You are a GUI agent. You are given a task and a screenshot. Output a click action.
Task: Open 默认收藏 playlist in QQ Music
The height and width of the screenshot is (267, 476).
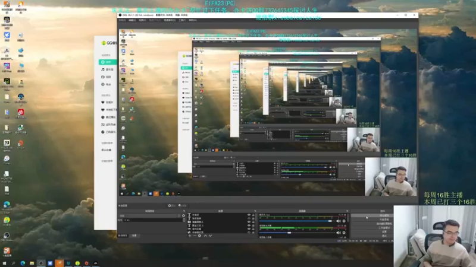click(107, 150)
